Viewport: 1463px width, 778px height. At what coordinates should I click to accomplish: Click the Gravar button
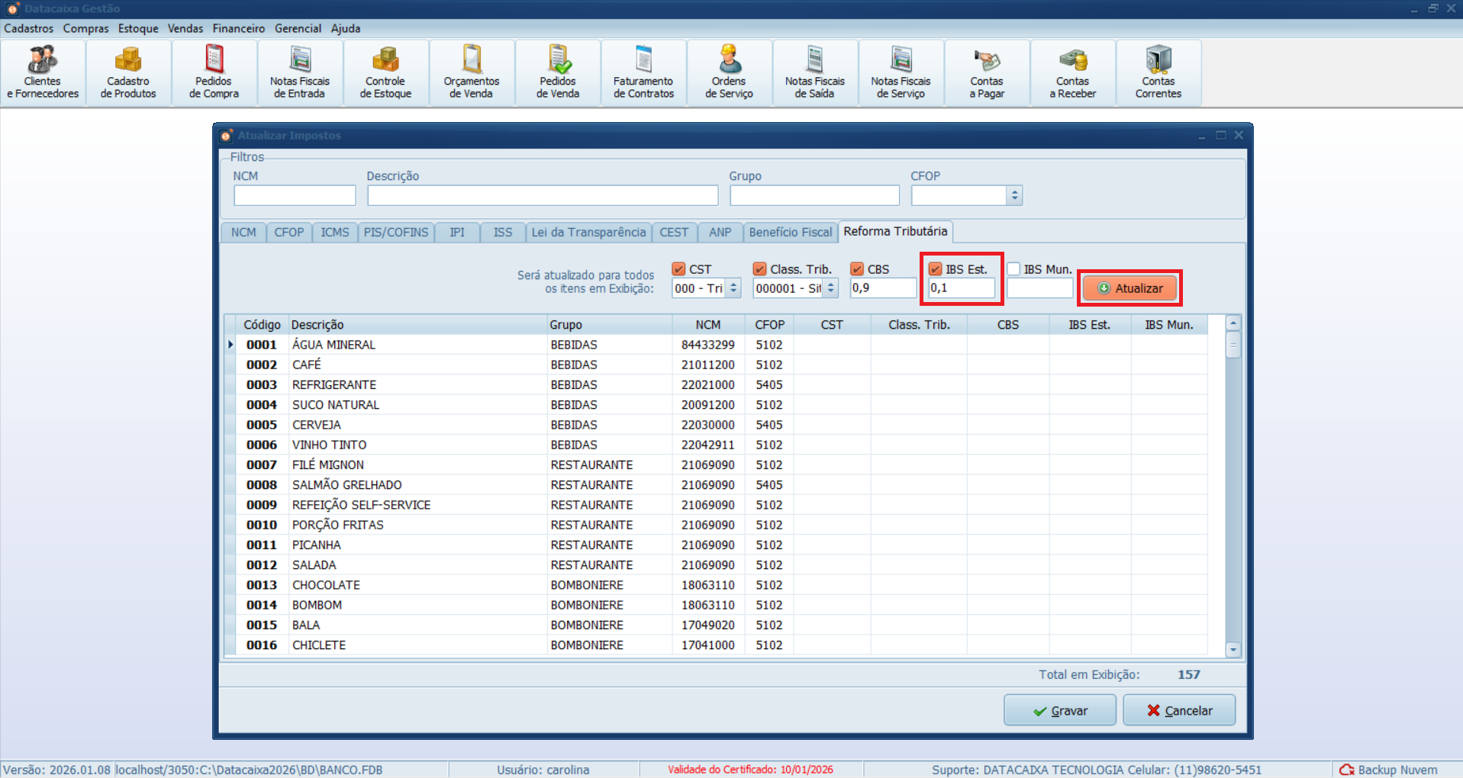[x=1059, y=710]
